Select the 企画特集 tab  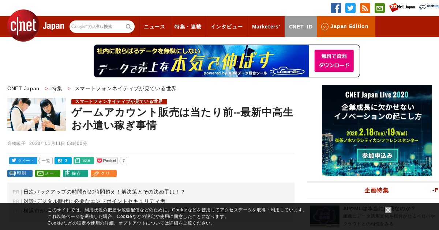click(x=376, y=191)
